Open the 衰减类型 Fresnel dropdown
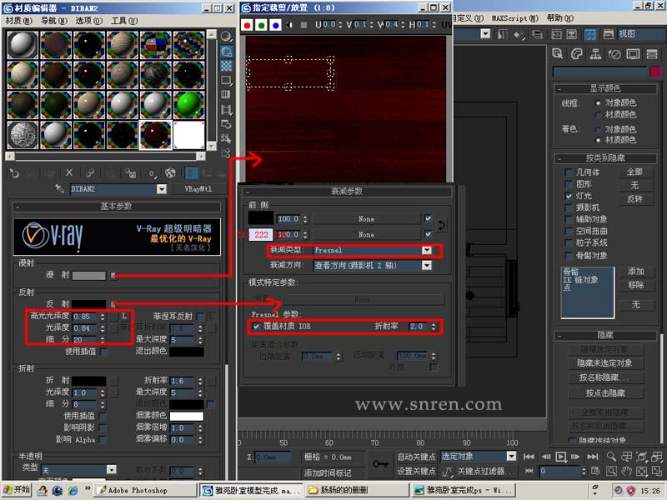The width and height of the screenshot is (667, 500). [x=372, y=251]
